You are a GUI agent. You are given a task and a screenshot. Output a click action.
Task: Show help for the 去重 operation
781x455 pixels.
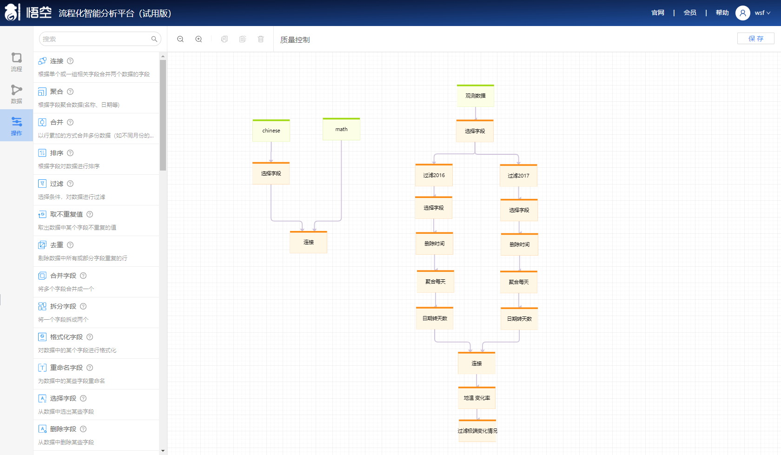pyautogui.click(x=70, y=245)
